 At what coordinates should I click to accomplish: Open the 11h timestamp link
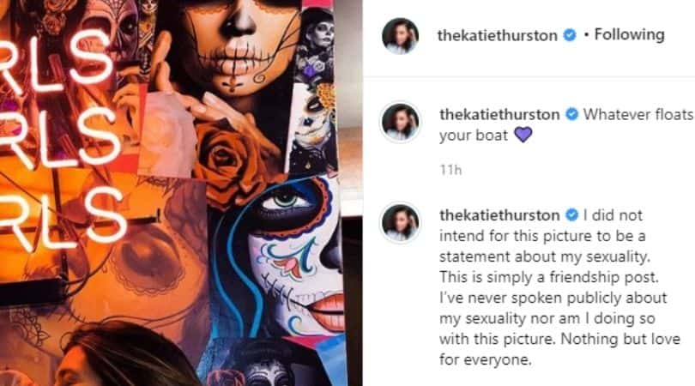[450, 170]
